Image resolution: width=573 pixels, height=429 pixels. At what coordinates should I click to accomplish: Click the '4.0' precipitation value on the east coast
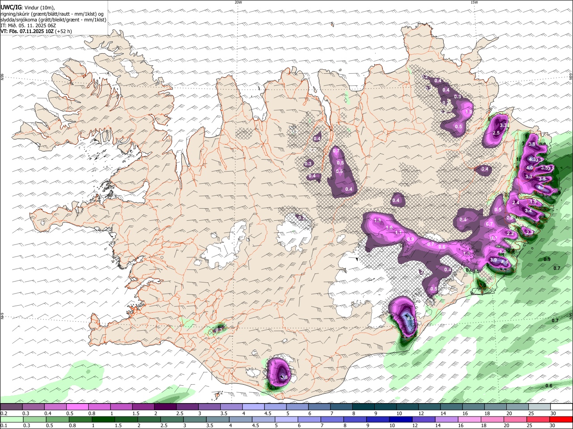[530, 168]
